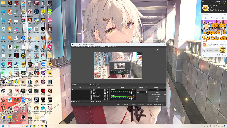Viewport: 227px width, 128px height.
Task: Add a scene transition with plus icon
Action: click(141, 94)
